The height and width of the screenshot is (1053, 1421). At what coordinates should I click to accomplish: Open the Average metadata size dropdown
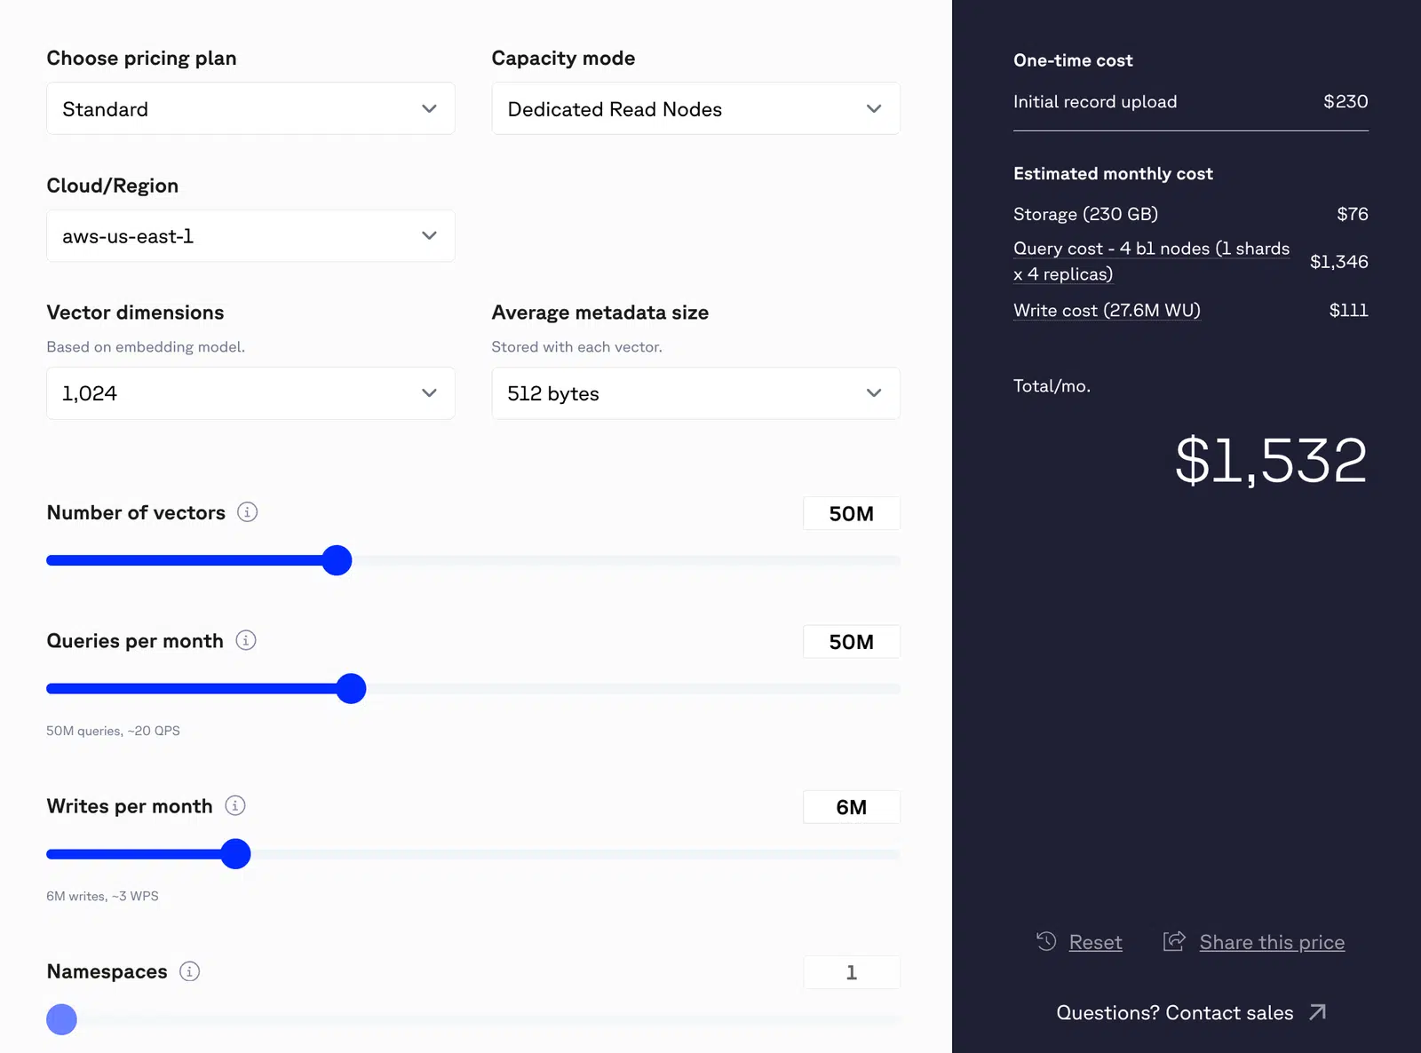(x=695, y=393)
